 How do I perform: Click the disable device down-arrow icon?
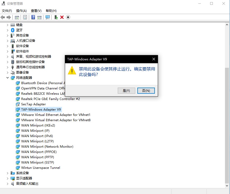[68, 17]
